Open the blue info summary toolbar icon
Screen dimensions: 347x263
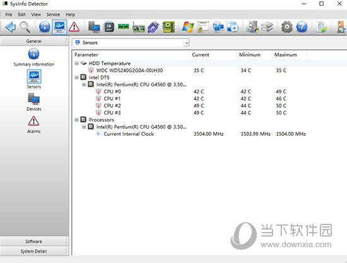(x=45, y=27)
